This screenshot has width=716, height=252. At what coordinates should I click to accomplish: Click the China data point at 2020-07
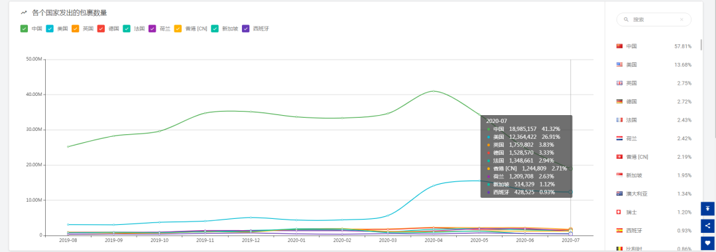[x=570, y=169]
